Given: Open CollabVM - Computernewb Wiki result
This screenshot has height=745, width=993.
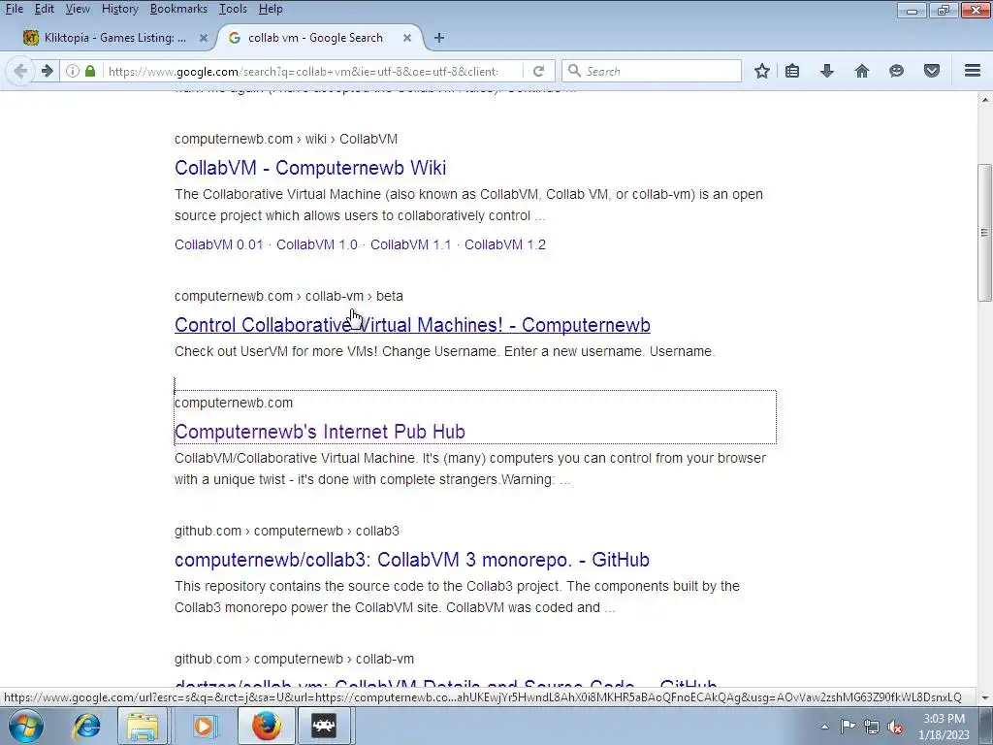Looking at the screenshot, I should pyautogui.click(x=310, y=168).
